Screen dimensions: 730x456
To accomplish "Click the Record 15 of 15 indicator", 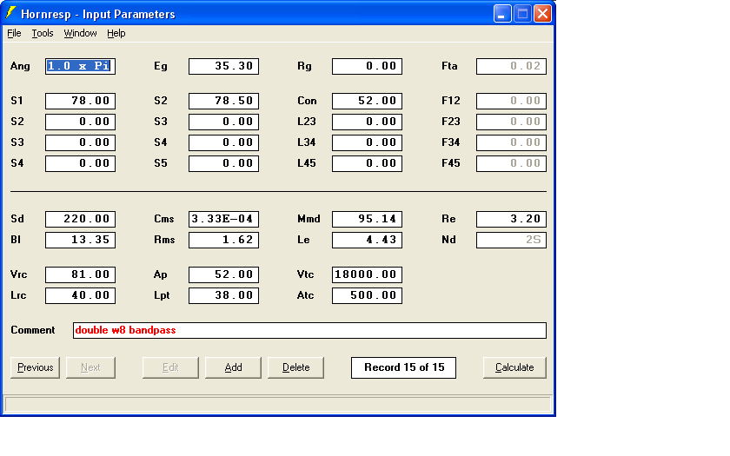I will 403,367.
